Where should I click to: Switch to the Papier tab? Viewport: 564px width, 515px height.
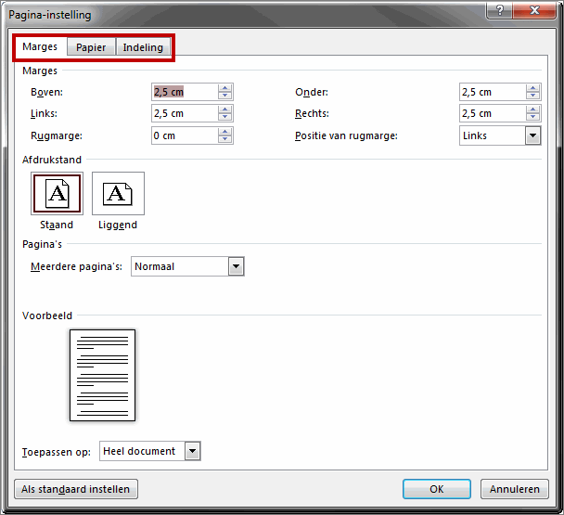[91, 47]
